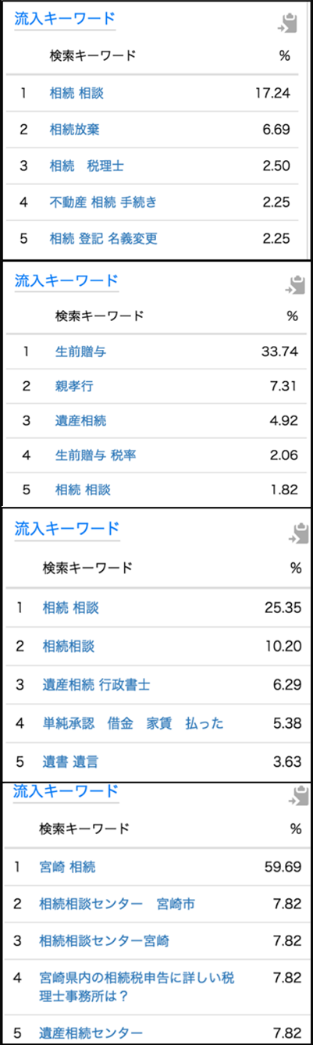Select 相続相談センター 宮崎市 keyword
The image size is (313, 1045).
(117, 904)
